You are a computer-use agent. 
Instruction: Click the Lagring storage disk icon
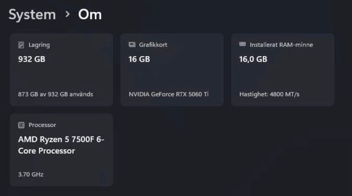click(x=21, y=45)
